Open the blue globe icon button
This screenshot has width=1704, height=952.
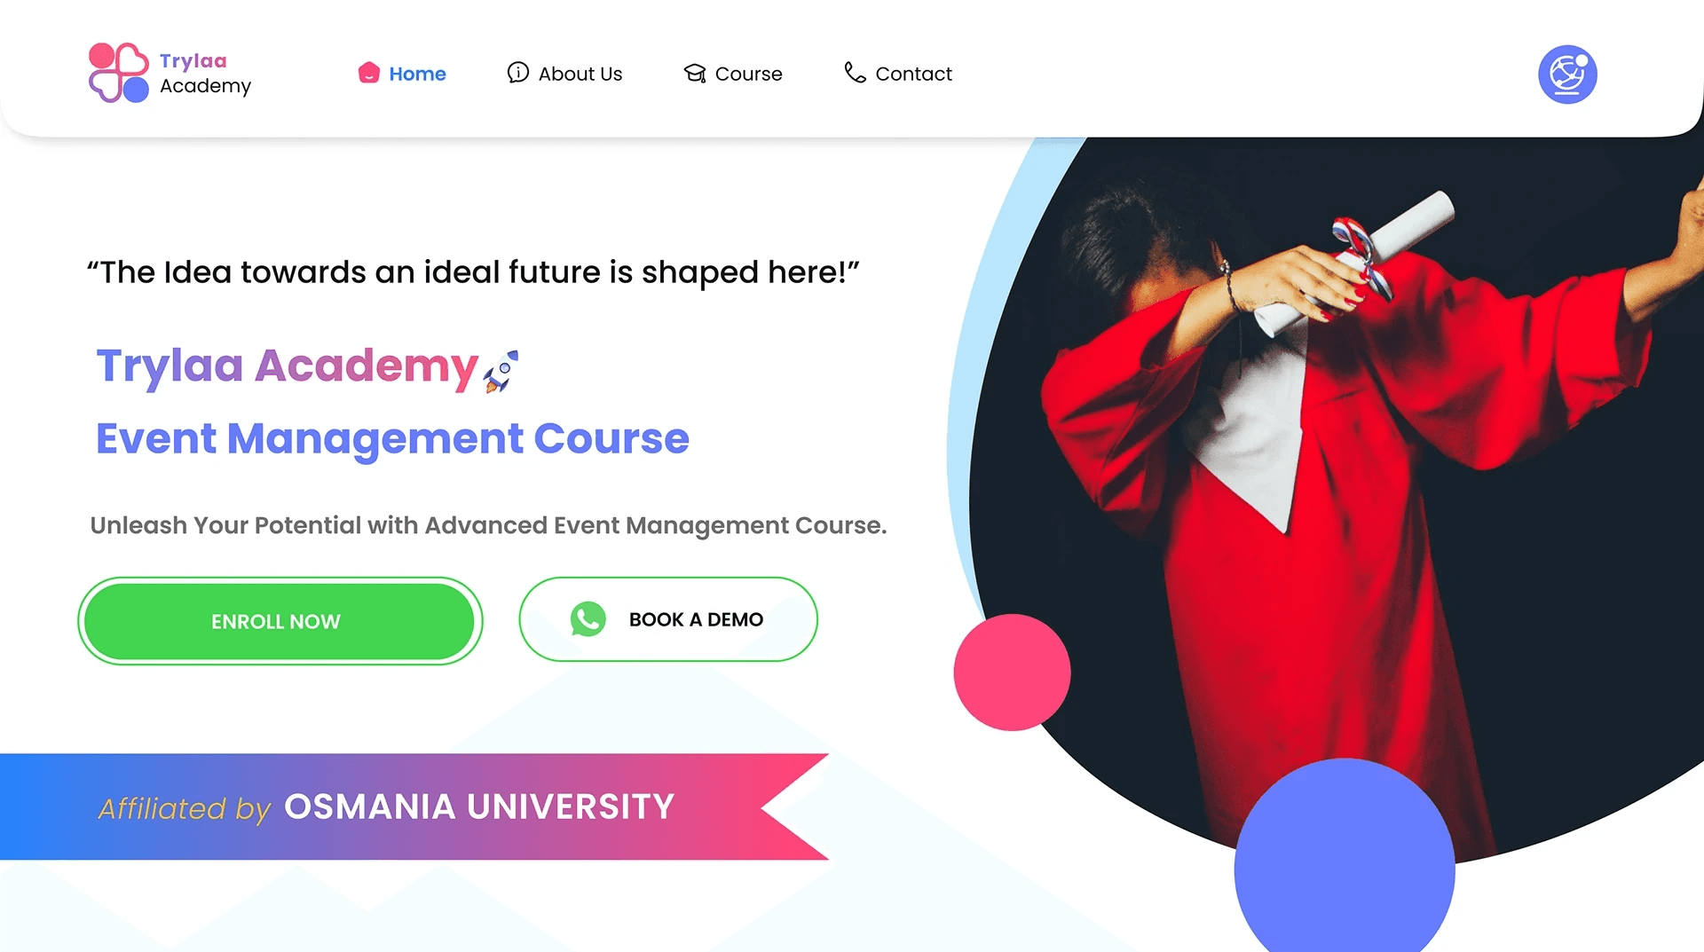(1567, 75)
